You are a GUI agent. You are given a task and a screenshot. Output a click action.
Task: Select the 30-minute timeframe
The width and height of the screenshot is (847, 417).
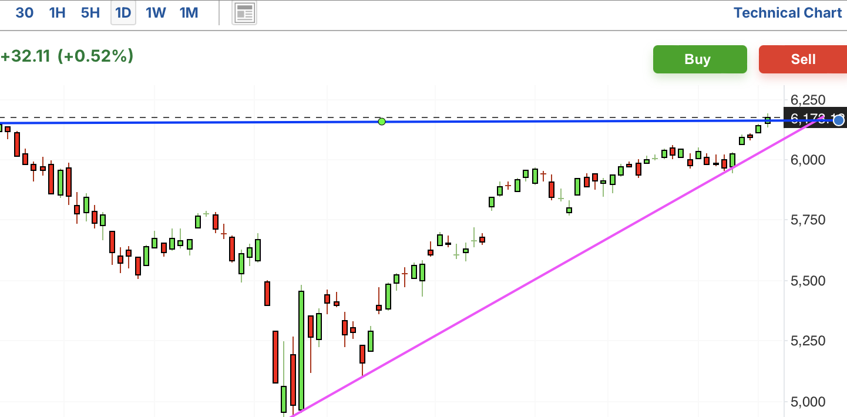coord(25,13)
